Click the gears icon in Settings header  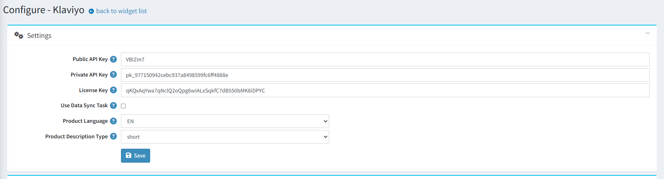(19, 35)
